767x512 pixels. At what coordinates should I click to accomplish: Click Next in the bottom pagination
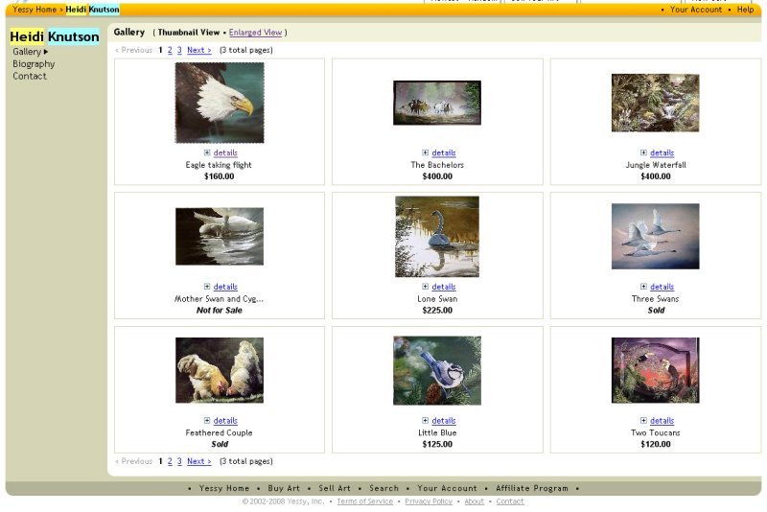click(199, 461)
